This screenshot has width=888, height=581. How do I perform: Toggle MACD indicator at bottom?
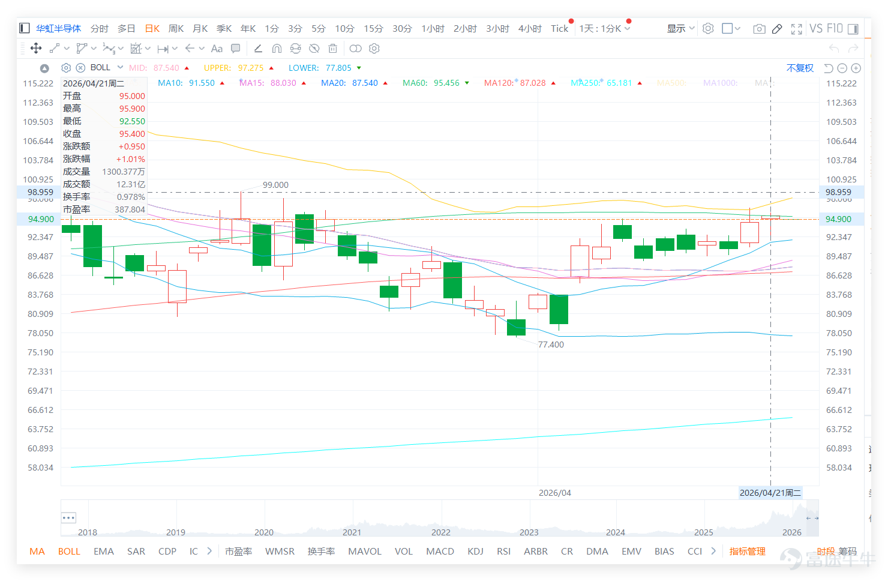point(440,551)
